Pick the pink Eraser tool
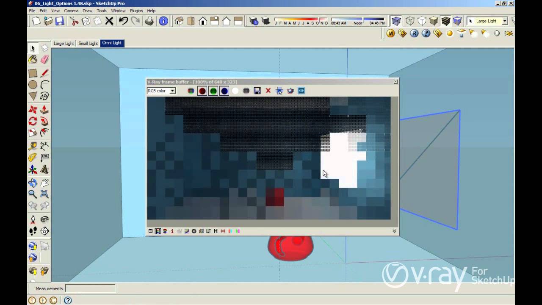Screen dimensions: 542x305 pos(44,60)
